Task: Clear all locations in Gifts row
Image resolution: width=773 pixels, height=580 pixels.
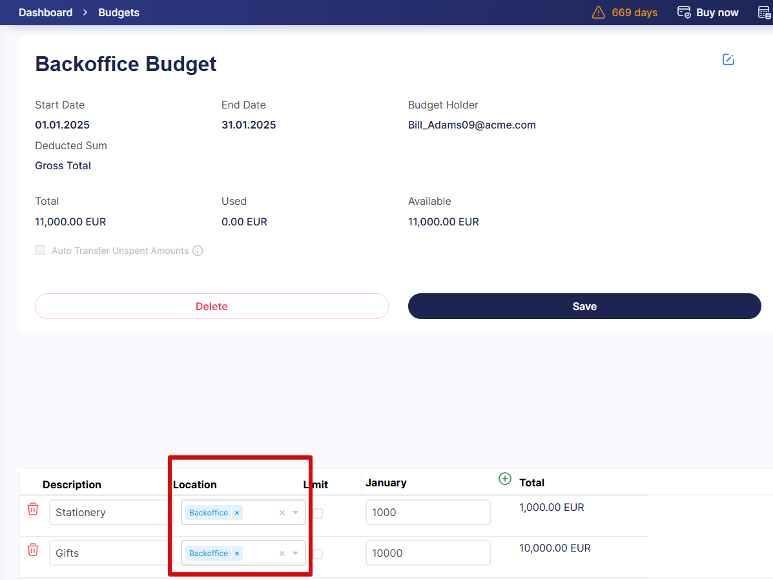Action: pyautogui.click(x=282, y=554)
